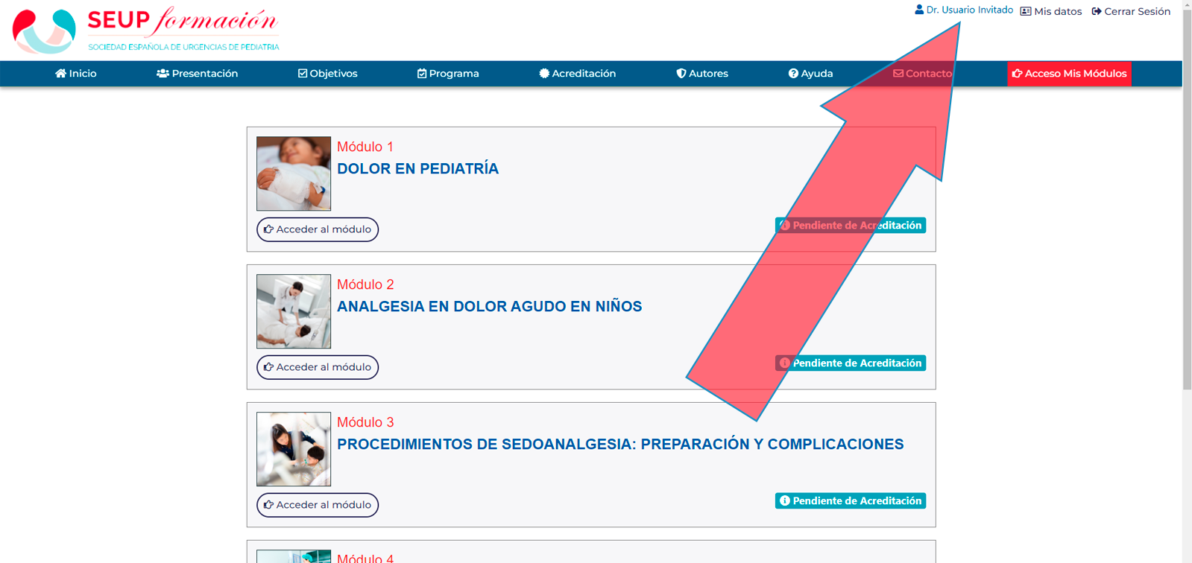Click the sign-out icon beside Cerrar Sesión

1097,11
